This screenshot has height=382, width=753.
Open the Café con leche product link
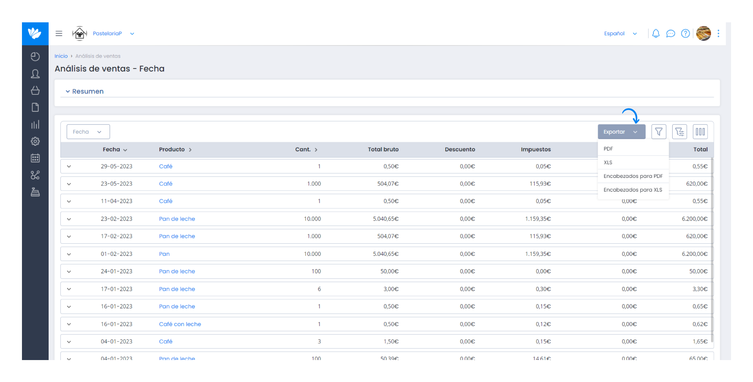click(x=180, y=324)
